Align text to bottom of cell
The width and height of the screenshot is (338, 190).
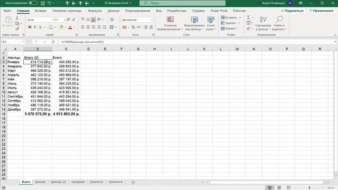pyautogui.click(x=93, y=20)
